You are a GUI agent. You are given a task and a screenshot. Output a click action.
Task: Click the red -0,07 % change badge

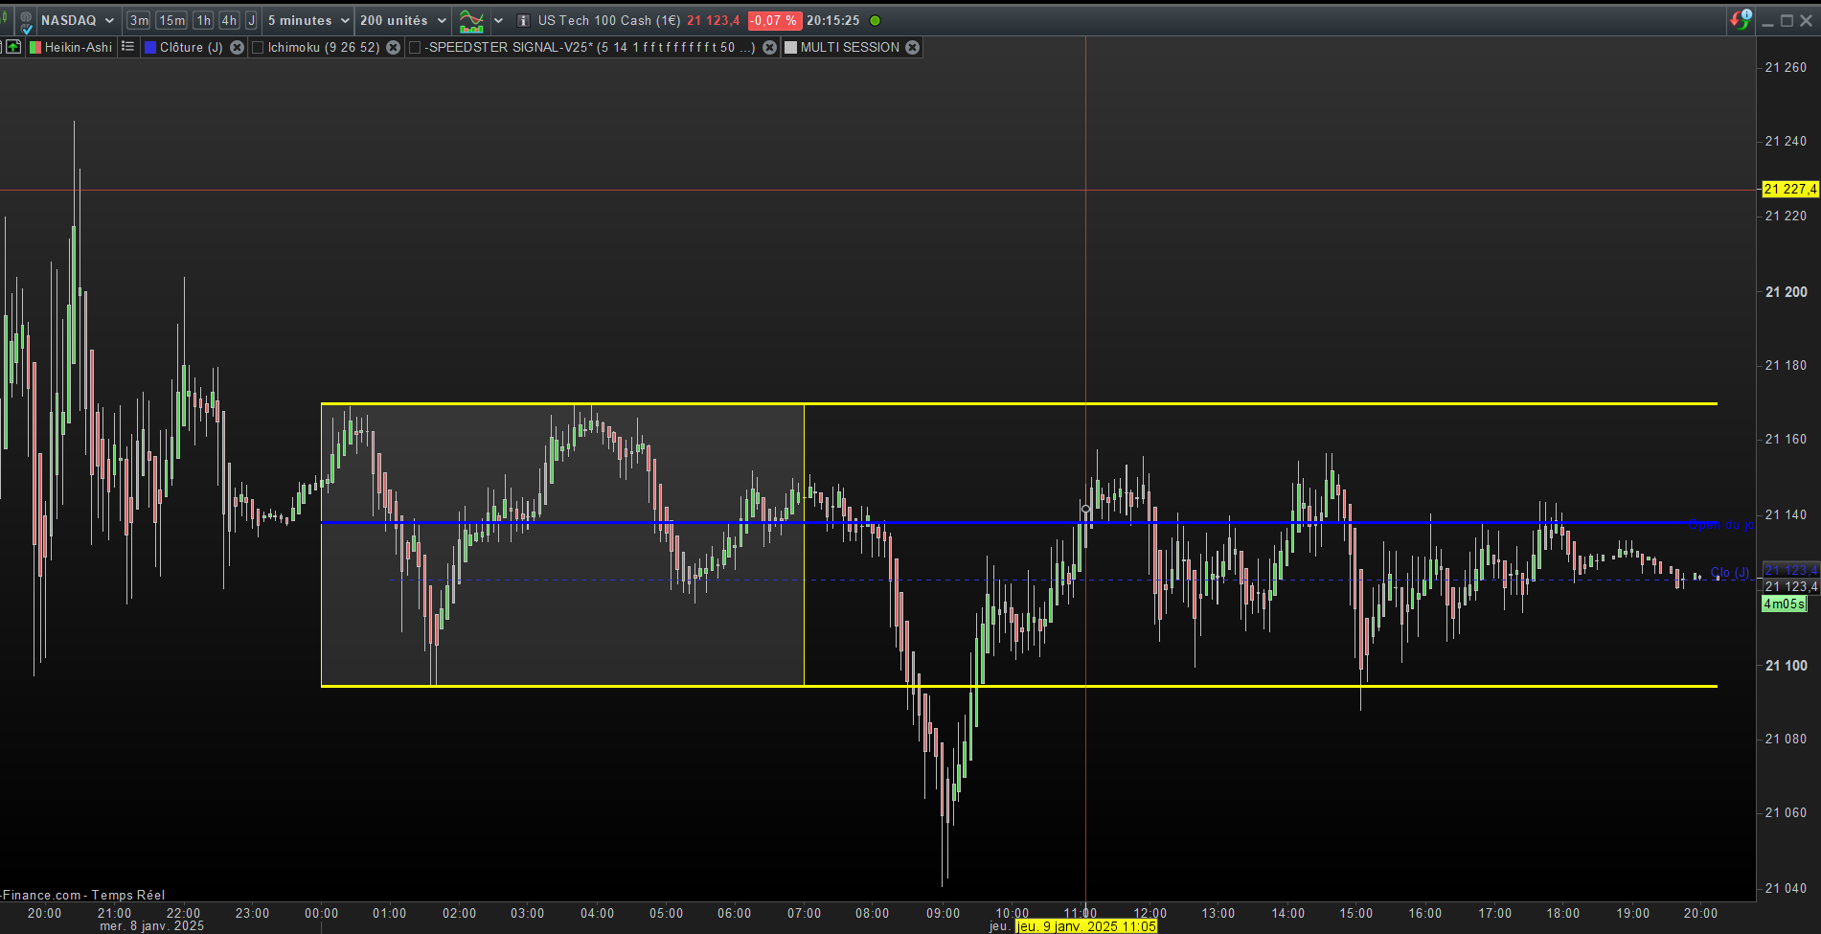coord(773,20)
